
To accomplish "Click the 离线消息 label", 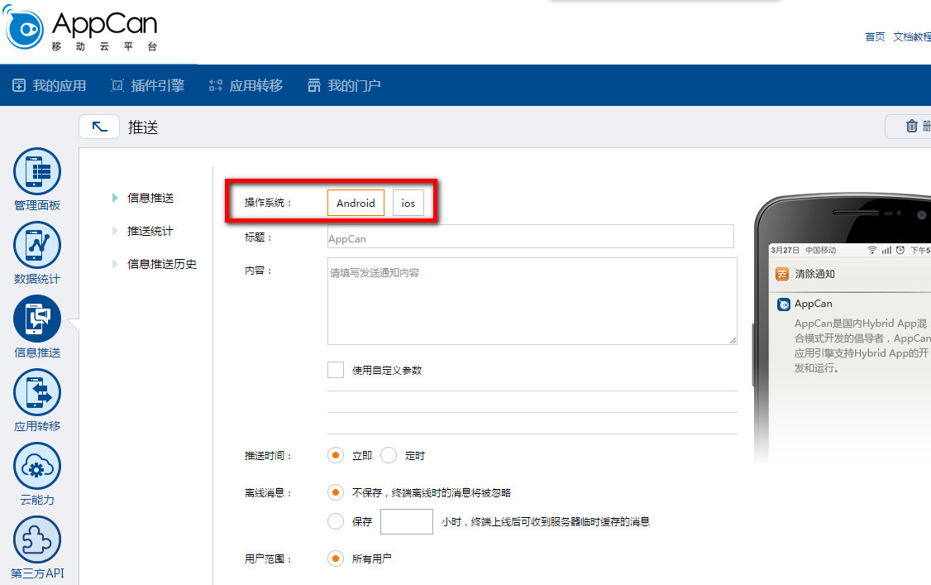I will pos(268,492).
